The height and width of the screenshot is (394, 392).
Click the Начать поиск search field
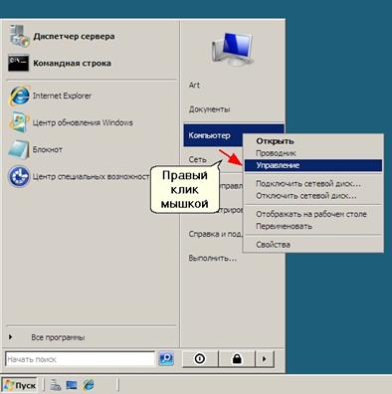(x=80, y=359)
